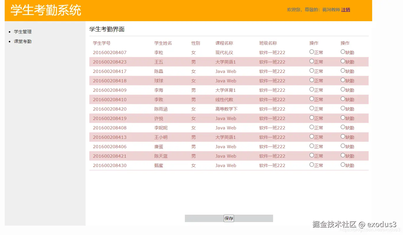This screenshot has height=235, width=403.
Task: Click the 大学体育1 course cell
Action: click(x=226, y=90)
